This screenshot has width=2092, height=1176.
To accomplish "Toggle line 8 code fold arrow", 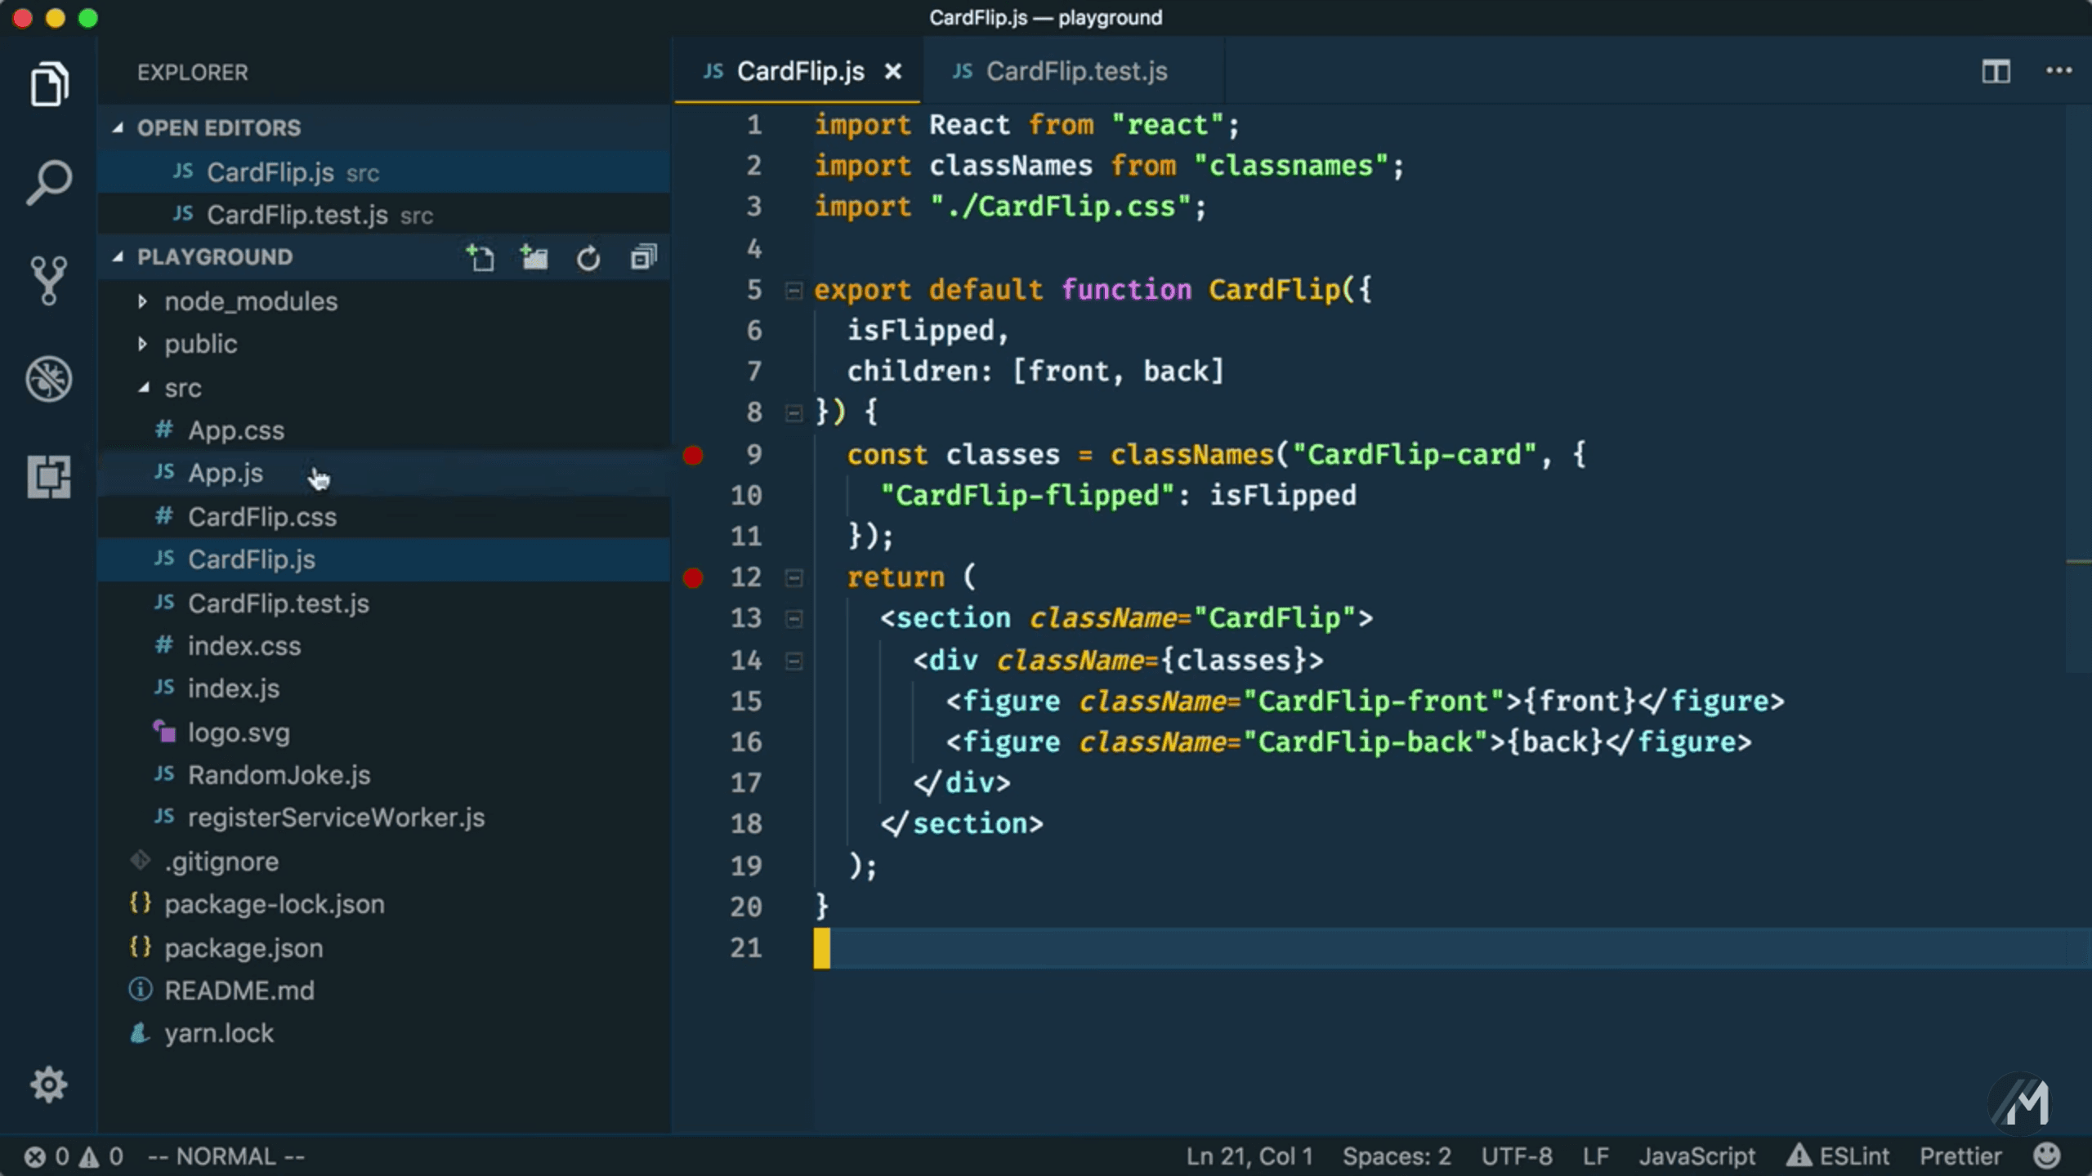I will pyautogui.click(x=794, y=413).
